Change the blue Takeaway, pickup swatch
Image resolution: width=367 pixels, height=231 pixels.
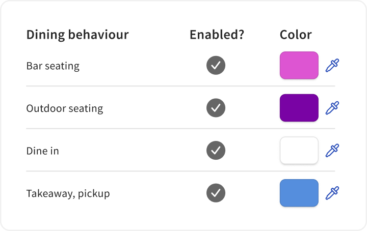click(x=299, y=193)
